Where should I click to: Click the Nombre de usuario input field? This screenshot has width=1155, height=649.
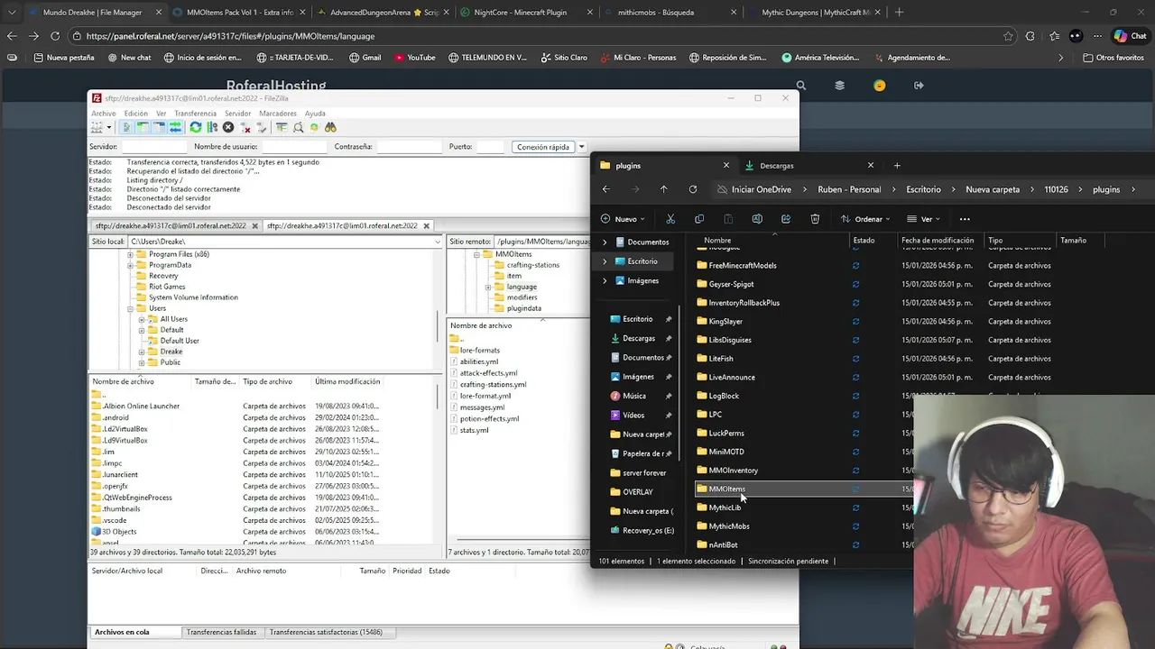[x=294, y=147]
